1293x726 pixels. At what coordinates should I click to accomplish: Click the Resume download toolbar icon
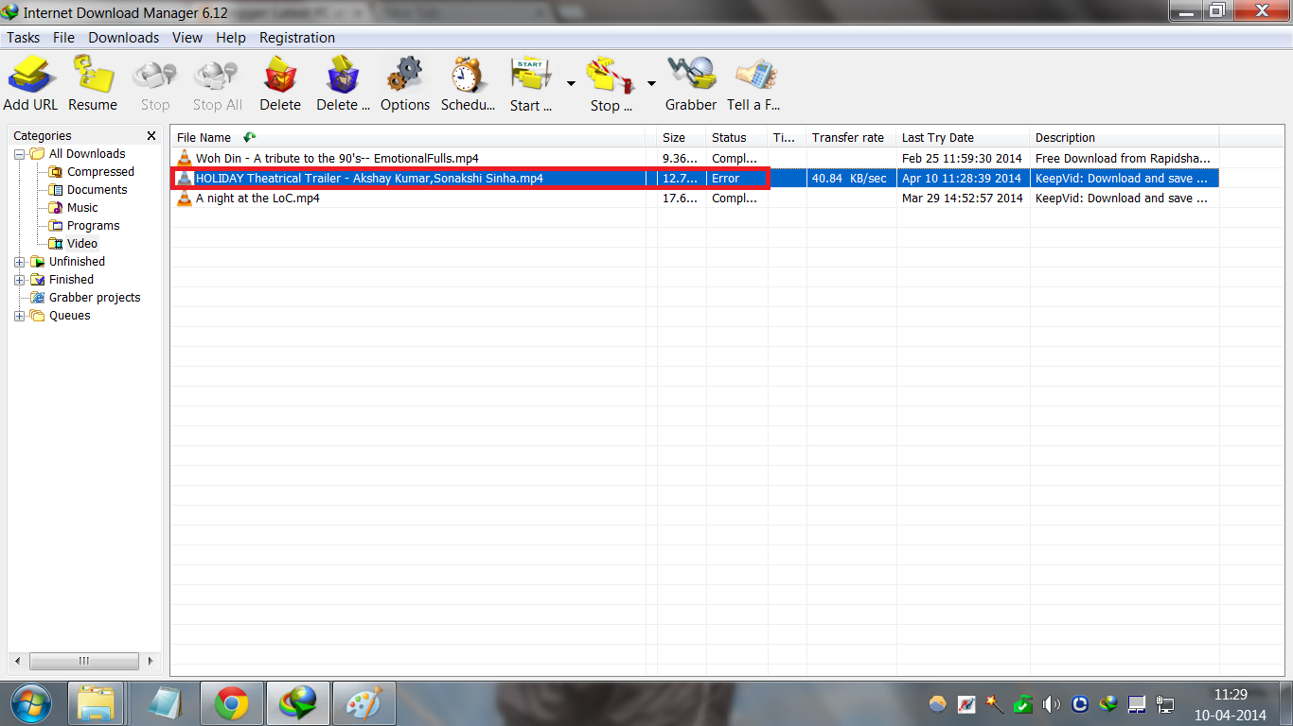coord(93,83)
